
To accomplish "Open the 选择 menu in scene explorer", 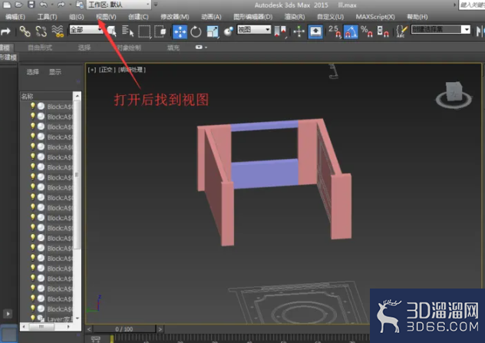I will pos(33,72).
